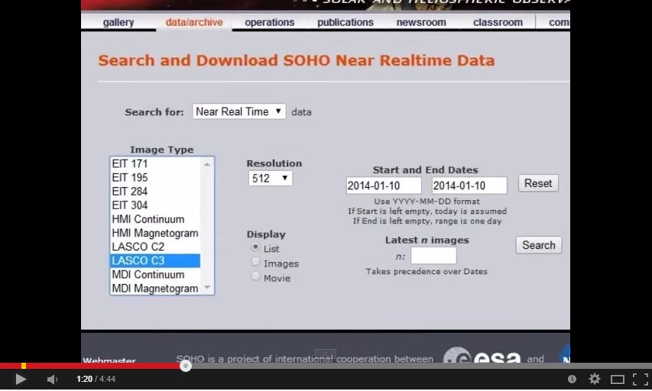Mute the video volume speaker icon
The image size is (652, 391).
(52, 379)
